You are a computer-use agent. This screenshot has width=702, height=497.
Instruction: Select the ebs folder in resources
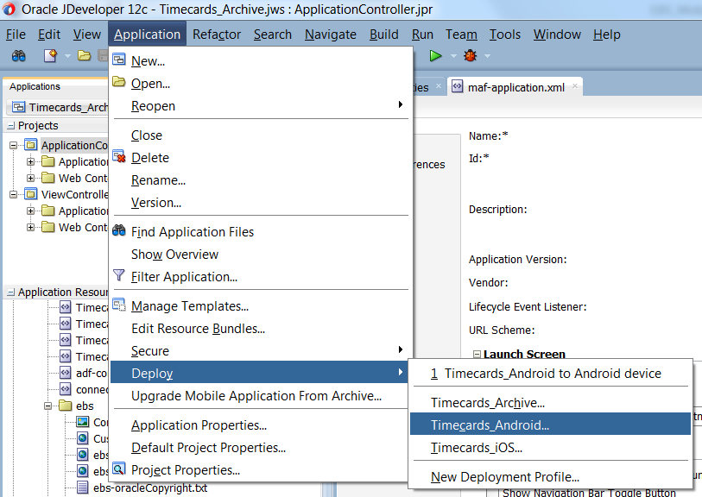[x=85, y=406]
